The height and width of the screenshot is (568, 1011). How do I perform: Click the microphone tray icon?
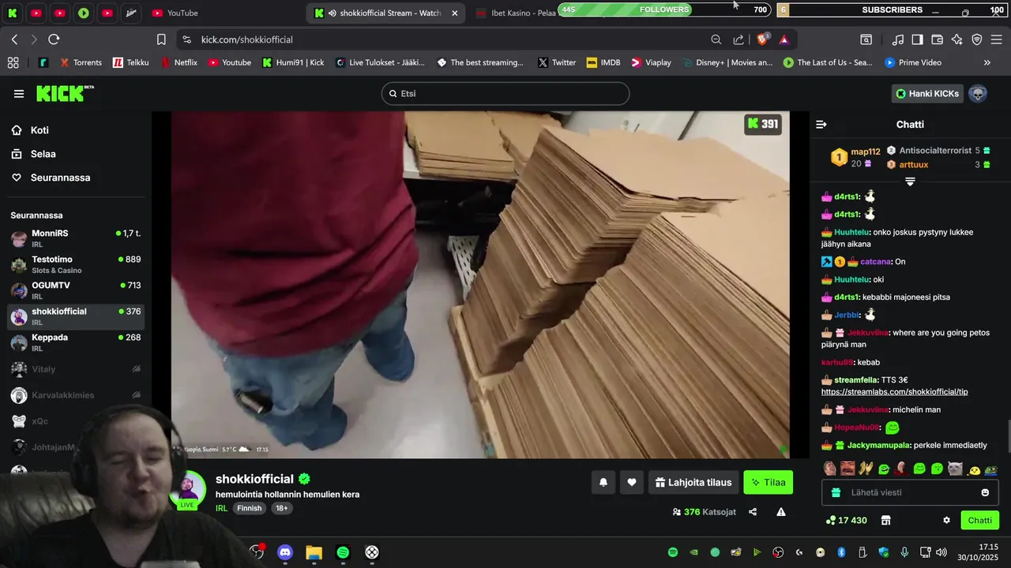point(904,552)
